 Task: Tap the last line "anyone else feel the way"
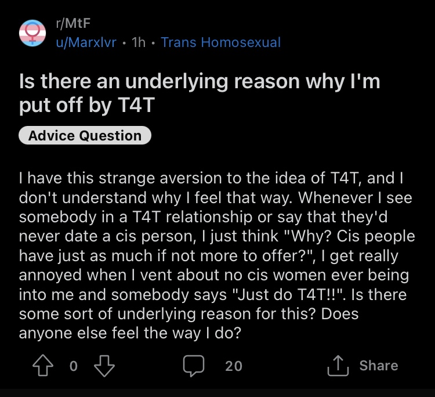pyautogui.click(x=130, y=333)
